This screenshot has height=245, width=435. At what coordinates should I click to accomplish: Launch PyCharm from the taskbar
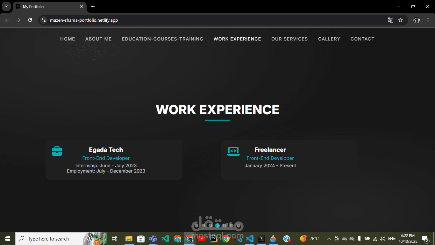click(x=214, y=239)
